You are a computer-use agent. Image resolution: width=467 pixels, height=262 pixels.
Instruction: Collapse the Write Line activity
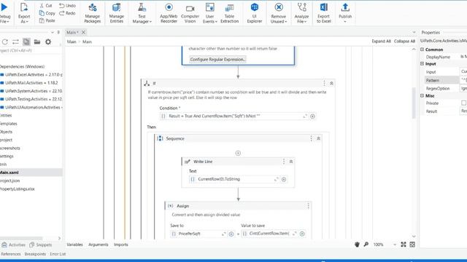(291, 162)
